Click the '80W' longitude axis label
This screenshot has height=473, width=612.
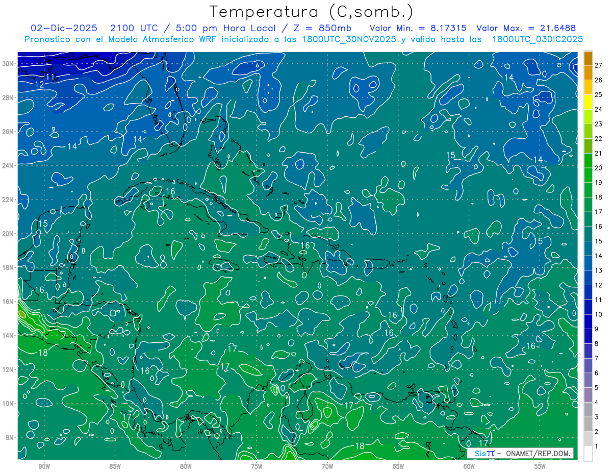click(x=186, y=467)
